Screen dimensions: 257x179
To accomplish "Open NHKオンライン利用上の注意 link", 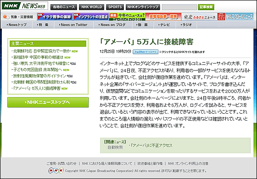I will [x=188, y=163].
